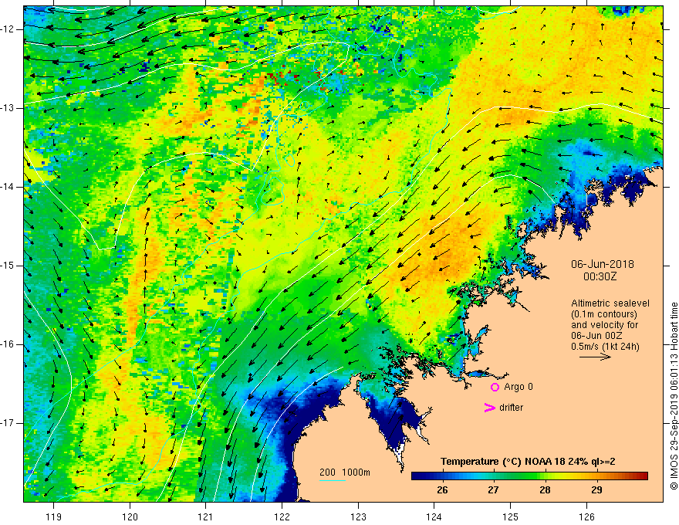
Task: Click longitude label 119 on bottom axis
Action: coord(54,517)
